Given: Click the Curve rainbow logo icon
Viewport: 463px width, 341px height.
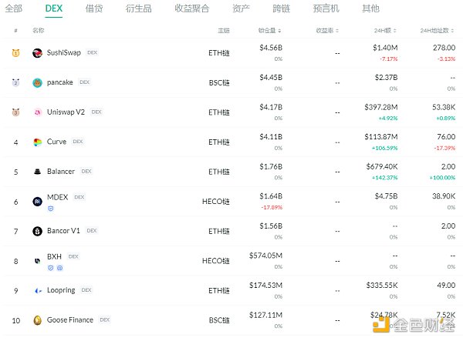Looking at the screenshot, I should (37, 142).
